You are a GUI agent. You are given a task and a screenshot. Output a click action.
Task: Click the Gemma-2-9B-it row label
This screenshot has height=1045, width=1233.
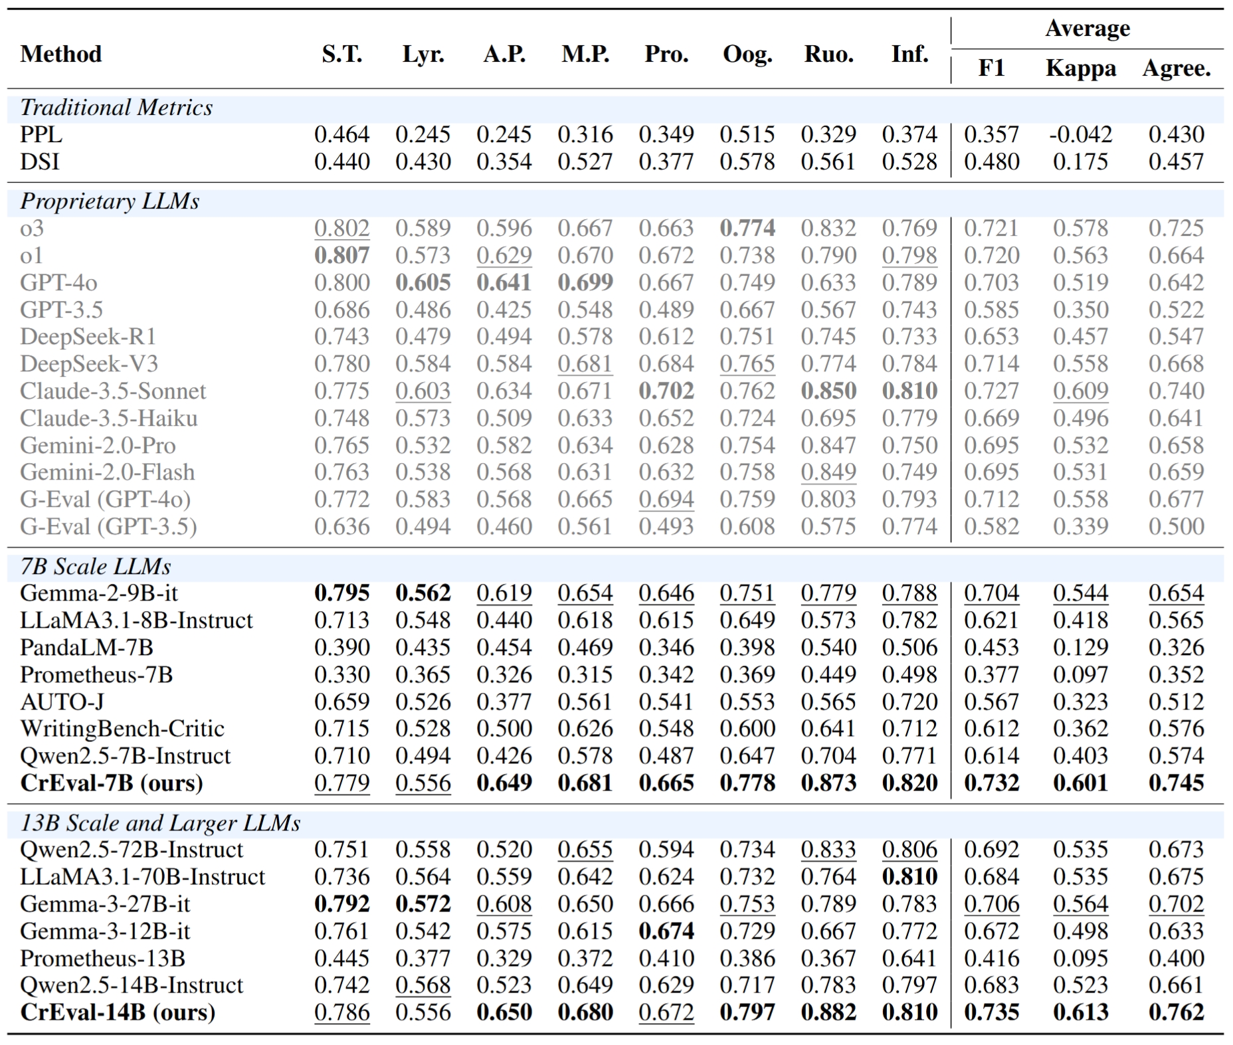click(99, 593)
